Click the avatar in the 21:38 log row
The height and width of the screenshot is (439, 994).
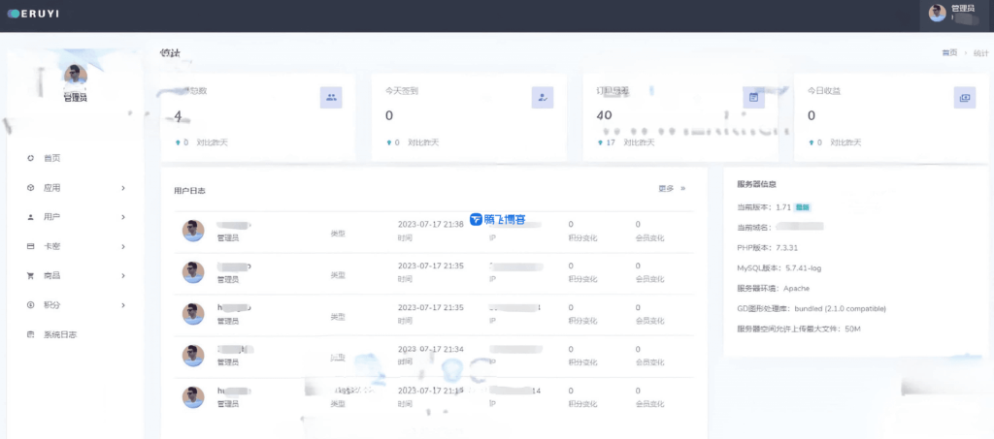pyautogui.click(x=193, y=231)
